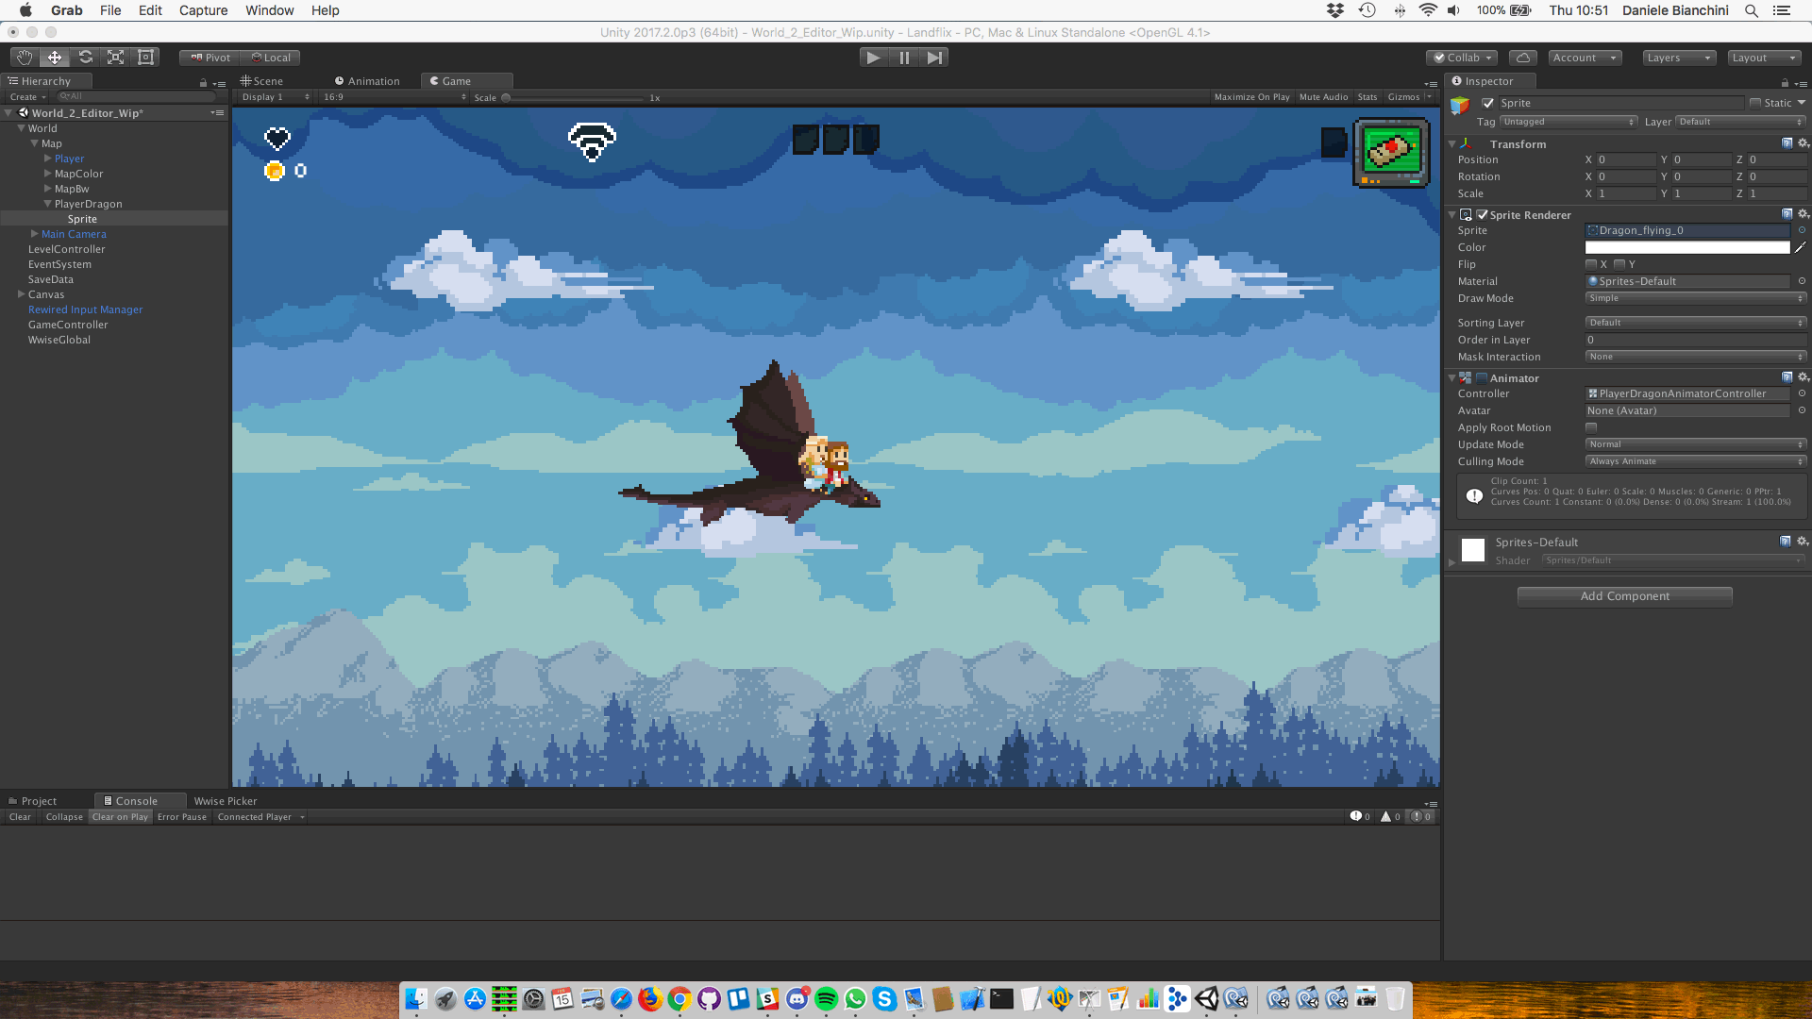Switch to the Project tab
The width and height of the screenshot is (1812, 1019).
click(x=33, y=801)
